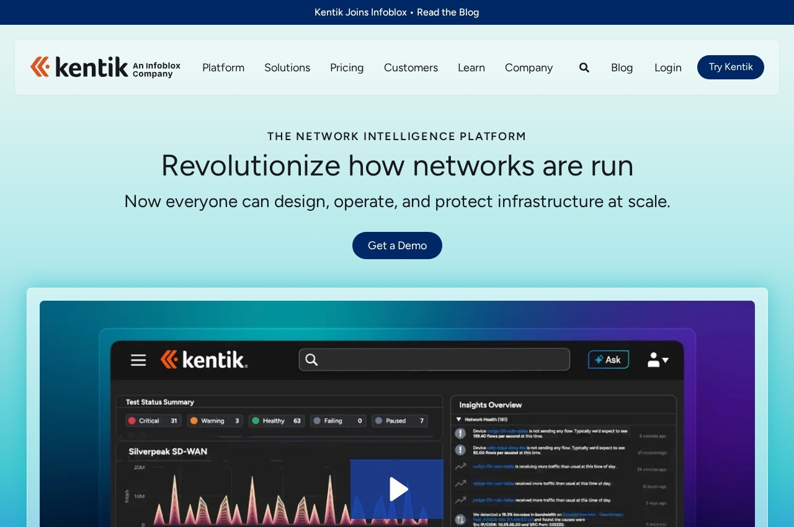Click the Get a Demo button
This screenshot has height=527, width=794.
(397, 246)
